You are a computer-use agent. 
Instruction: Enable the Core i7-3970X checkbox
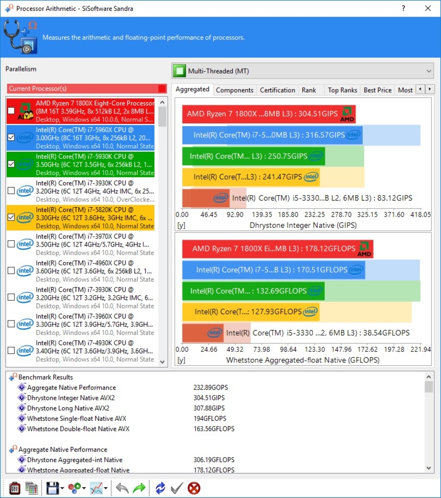pos(11,244)
